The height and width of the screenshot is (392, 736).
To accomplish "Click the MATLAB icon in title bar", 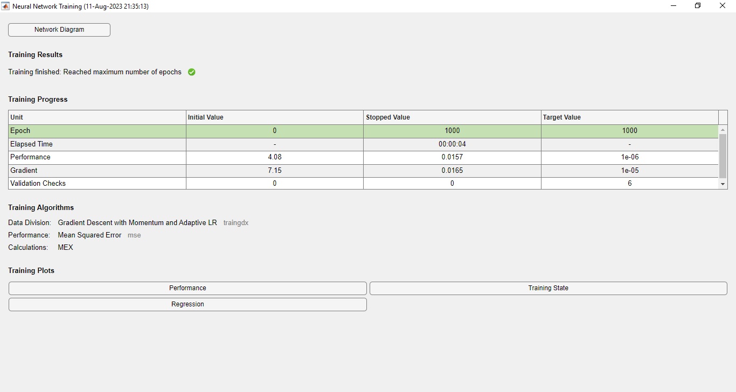I will coord(5,6).
